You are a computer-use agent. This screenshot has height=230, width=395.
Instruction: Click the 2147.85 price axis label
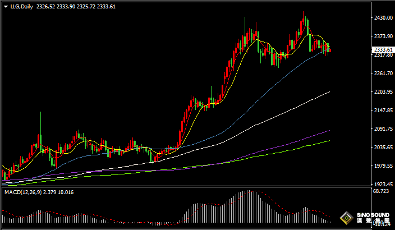pyautogui.click(x=382, y=111)
